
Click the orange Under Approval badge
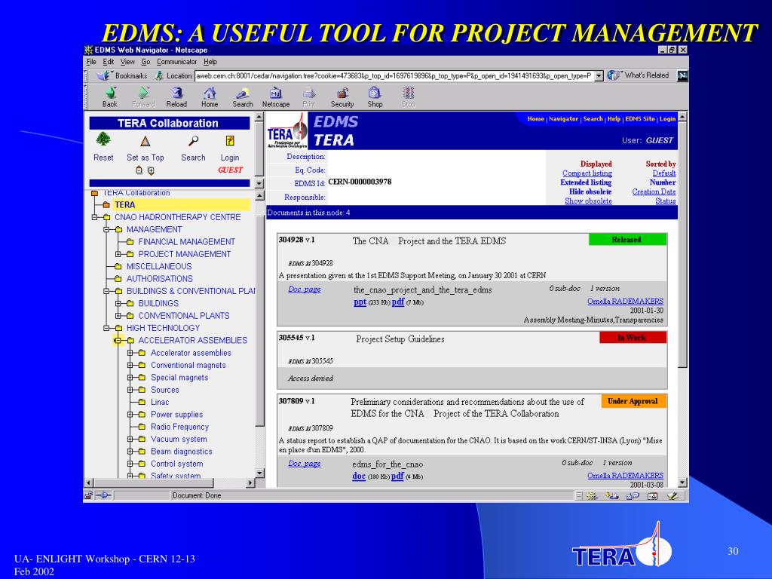[x=633, y=401]
